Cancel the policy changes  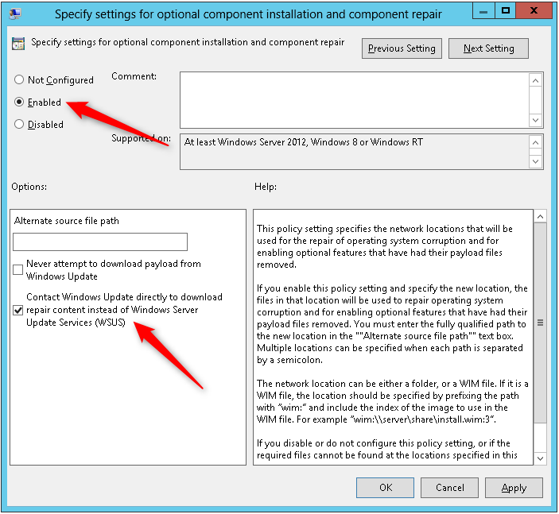point(449,488)
